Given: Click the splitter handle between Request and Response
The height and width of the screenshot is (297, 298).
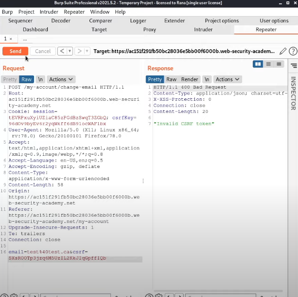Looking at the screenshot, I should point(143,181).
